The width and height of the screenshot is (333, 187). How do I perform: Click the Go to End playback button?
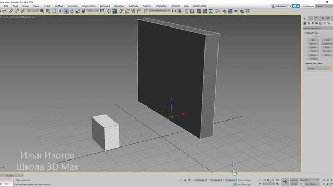click(x=277, y=180)
